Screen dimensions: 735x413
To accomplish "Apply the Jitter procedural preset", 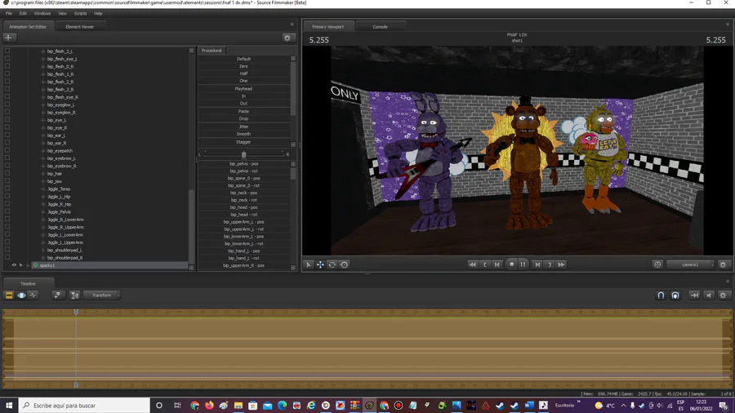I will pos(243,127).
